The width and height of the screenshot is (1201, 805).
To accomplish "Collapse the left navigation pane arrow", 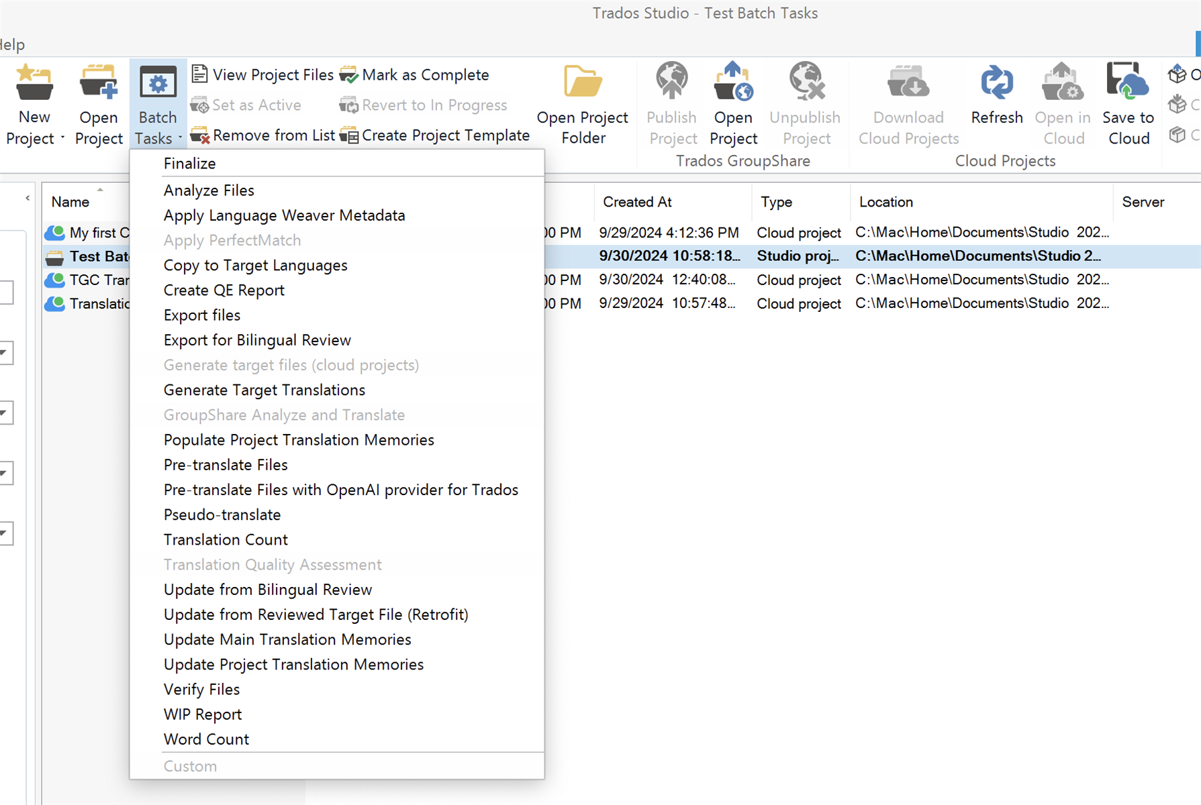I will pos(28,198).
